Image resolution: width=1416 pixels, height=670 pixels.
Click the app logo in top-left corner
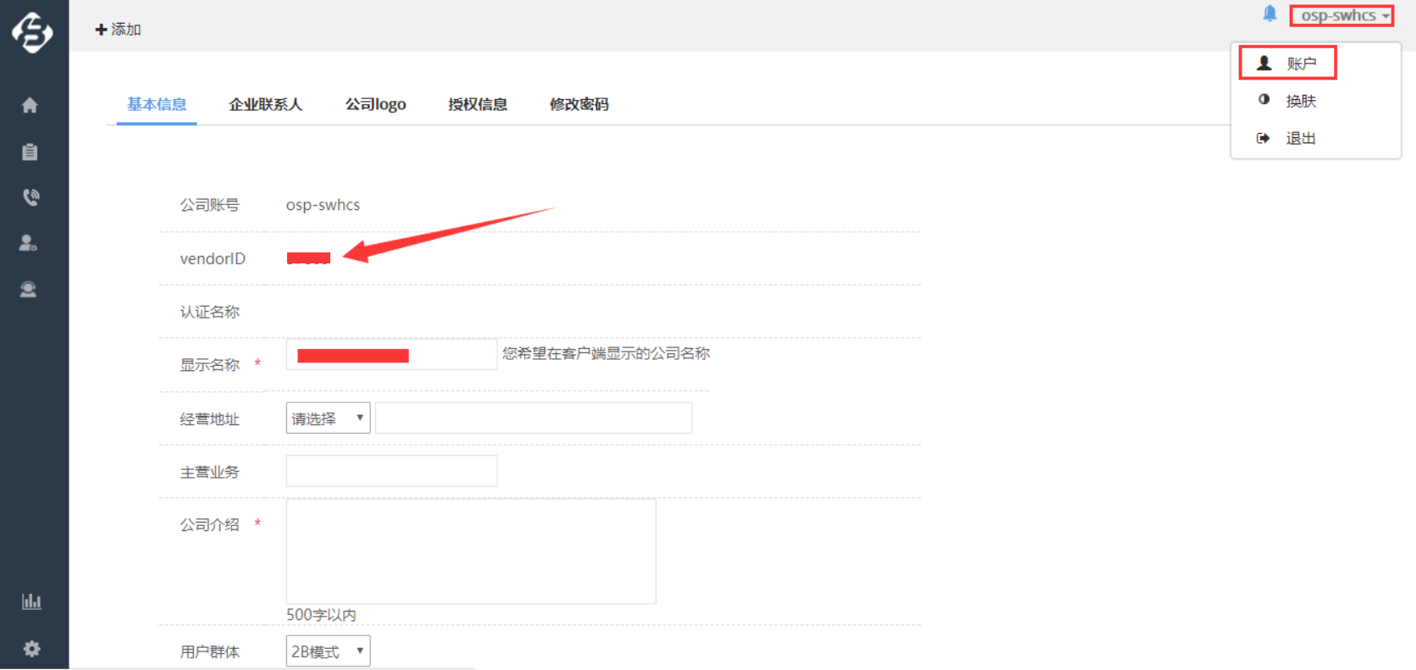[x=32, y=32]
